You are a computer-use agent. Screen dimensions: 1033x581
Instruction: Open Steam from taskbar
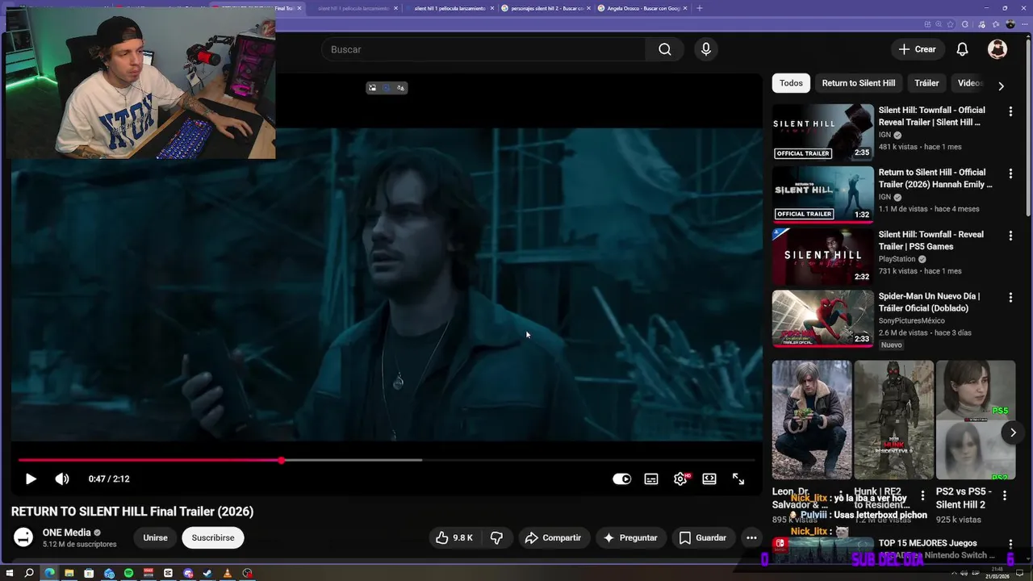point(207,573)
